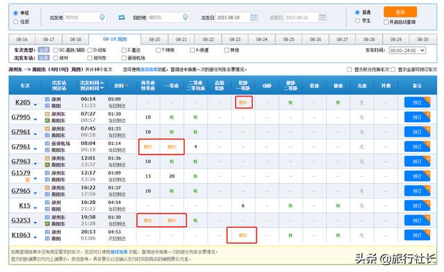Switch to the 08-26 date tab

click(316, 40)
